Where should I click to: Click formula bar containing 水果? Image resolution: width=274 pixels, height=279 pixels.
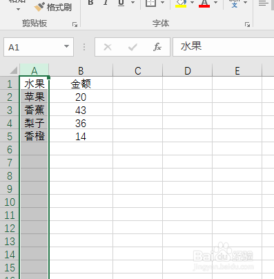point(223,47)
